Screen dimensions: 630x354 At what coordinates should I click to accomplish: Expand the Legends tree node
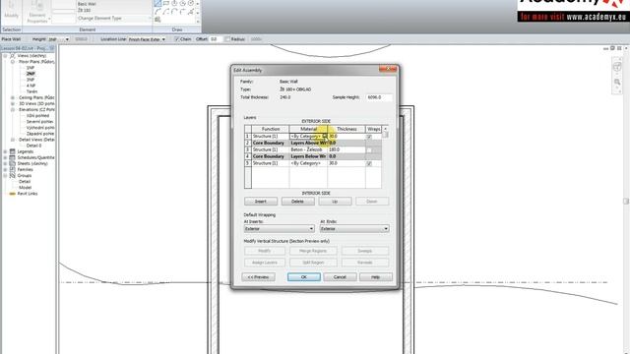tap(5, 151)
